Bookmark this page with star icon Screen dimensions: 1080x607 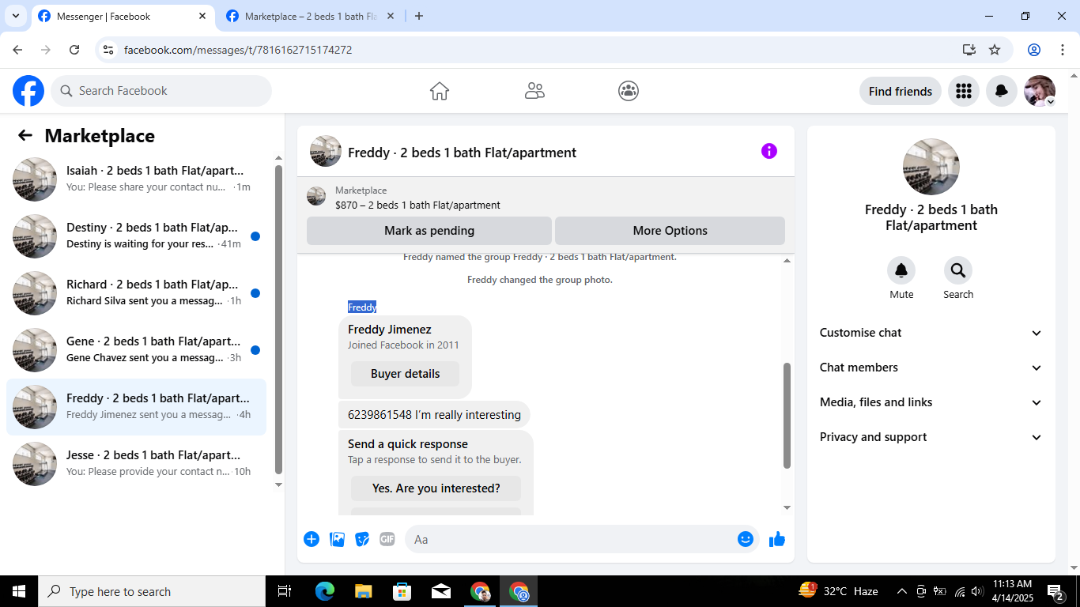coord(995,50)
